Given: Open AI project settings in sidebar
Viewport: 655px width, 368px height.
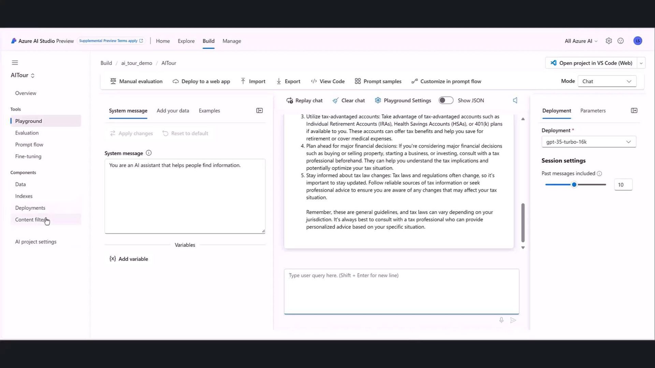Looking at the screenshot, I should (46, 242).
